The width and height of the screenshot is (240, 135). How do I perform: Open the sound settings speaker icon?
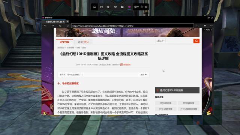(x=101, y=7)
